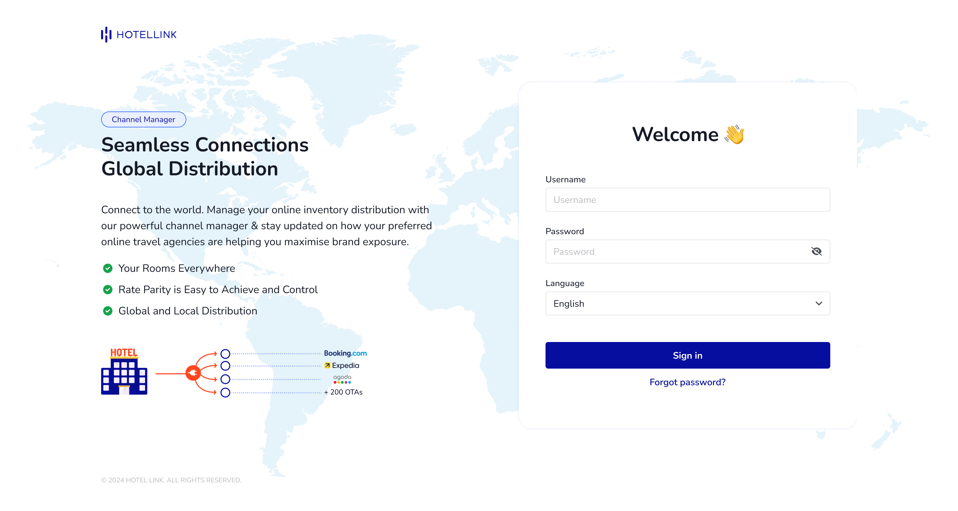Click the Channel Manager pill
958x511 pixels.
point(143,119)
